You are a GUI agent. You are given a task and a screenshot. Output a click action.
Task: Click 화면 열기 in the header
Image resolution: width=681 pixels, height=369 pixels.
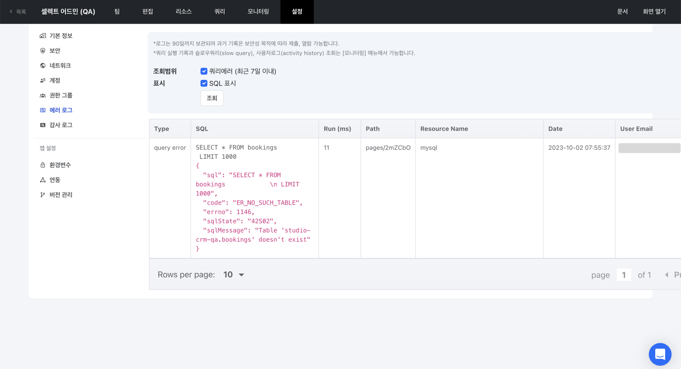pyautogui.click(x=654, y=12)
